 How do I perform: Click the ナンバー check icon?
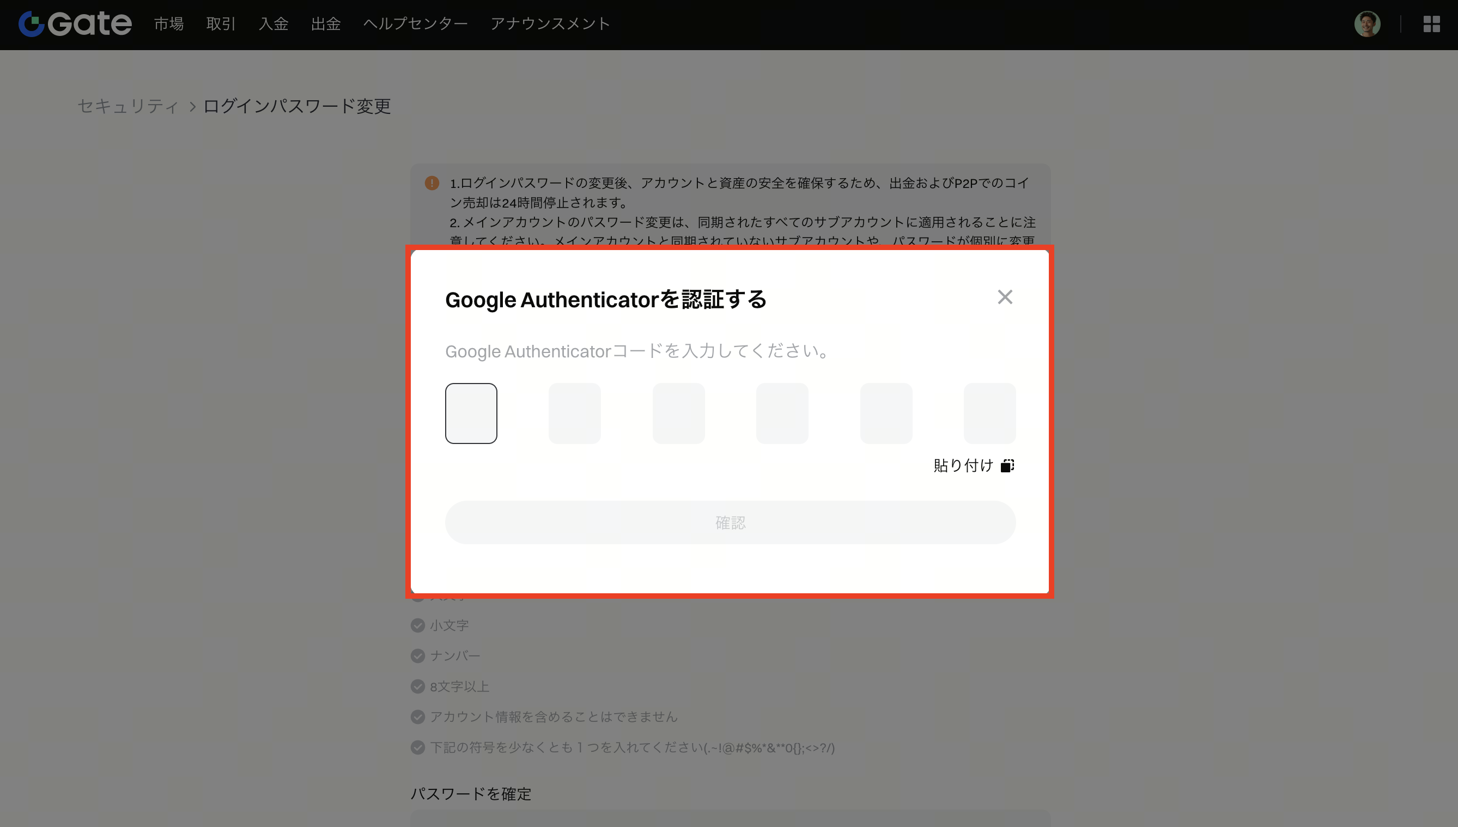pos(417,656)
